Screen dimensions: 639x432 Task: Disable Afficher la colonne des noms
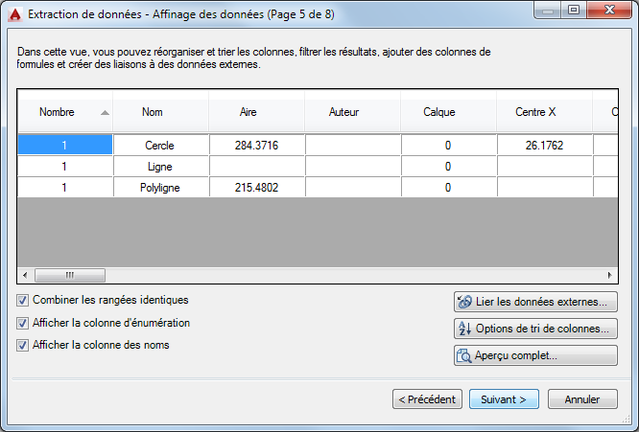pyautogui.click(x=23, y=345)
